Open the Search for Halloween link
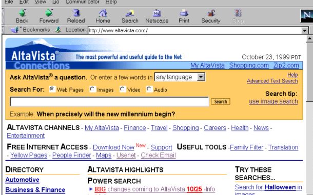 tap(268, 187)
